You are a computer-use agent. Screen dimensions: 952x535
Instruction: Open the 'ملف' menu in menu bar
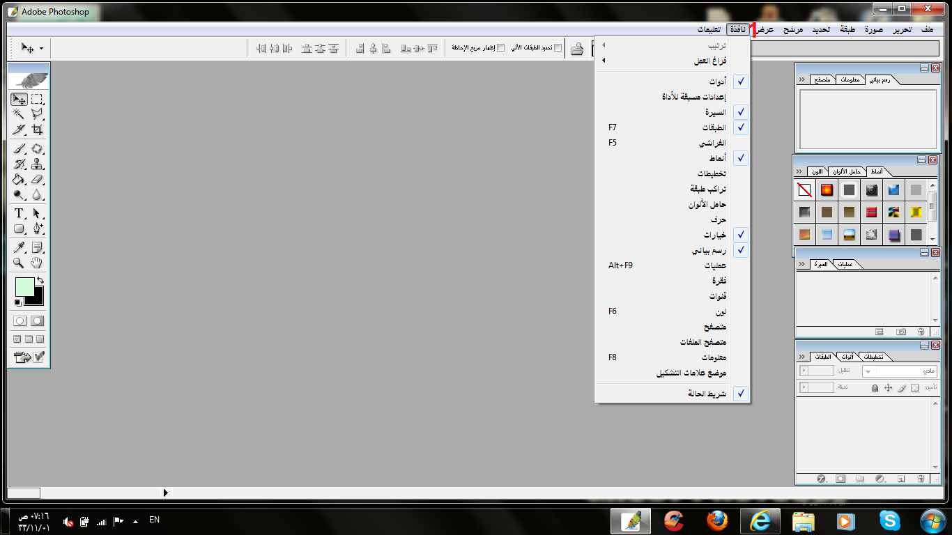926,30
